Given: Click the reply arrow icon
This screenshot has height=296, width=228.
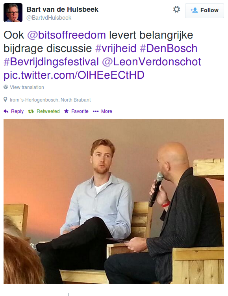Looking at the screenshot, I should pyautogui.click(x=6, y=111).
